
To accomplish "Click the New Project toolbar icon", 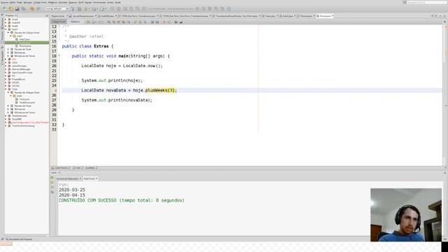I will 11,9.
